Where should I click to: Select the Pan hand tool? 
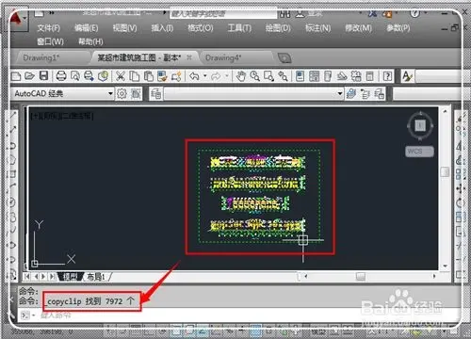(x=241, y=76)
